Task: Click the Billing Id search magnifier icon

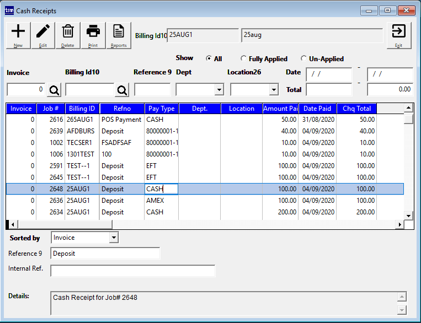Action: (x=122, y=89)
